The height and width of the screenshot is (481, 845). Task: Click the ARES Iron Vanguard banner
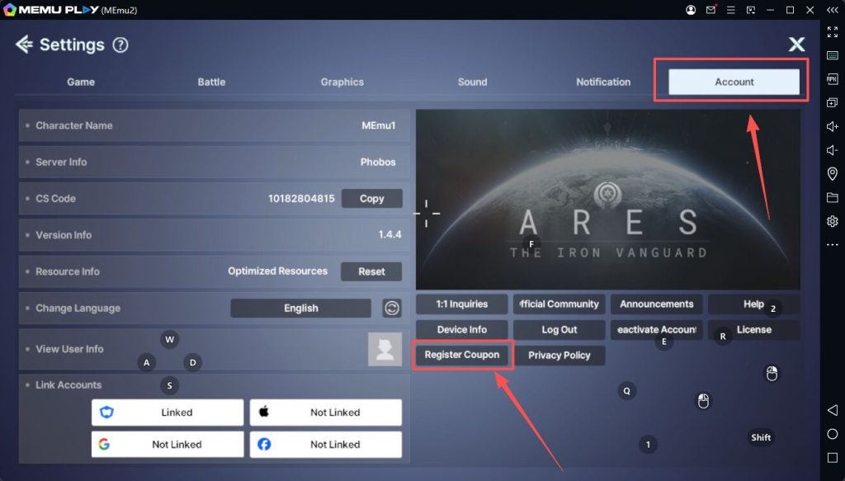coord(608,200)
